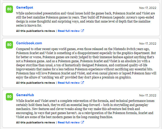Click external link icon in Comicbook.com review
162x129 pixels.
tap(83, 83)
